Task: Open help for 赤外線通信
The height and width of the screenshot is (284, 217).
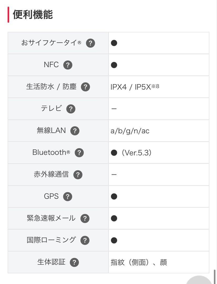Action: [78, 174]
